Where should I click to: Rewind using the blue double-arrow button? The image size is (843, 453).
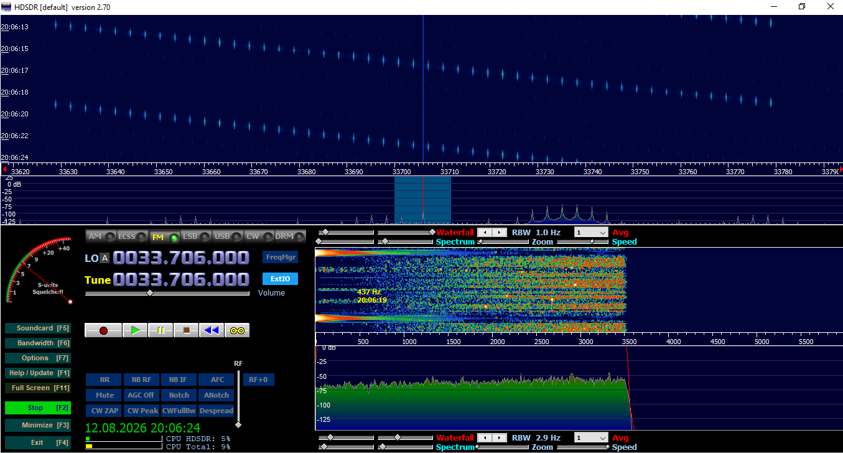pos(212,330)
